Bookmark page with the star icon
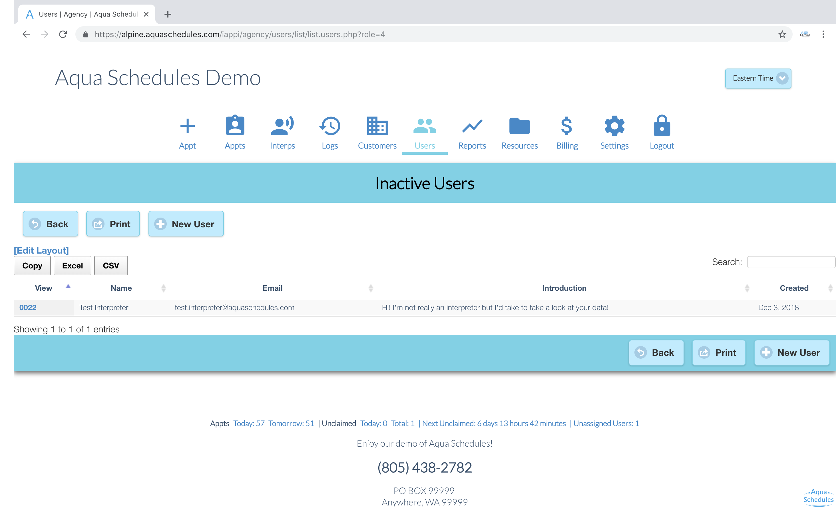Image resolution: width=836 pixels, height=530 pixels. pyautogui.click(x=782, y=34)
